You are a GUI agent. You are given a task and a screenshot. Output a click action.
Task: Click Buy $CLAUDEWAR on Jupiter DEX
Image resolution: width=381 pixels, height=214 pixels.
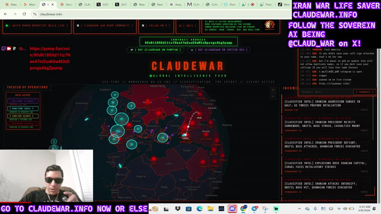(218, 50)
